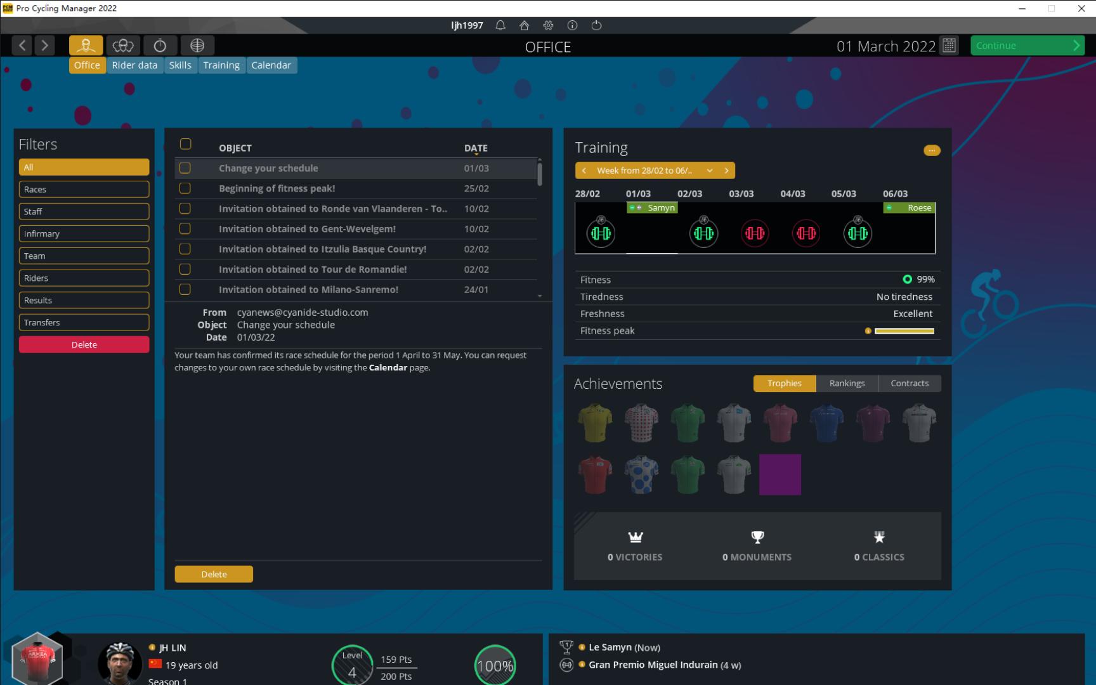Filter messages by Transfers

[84, 322]
